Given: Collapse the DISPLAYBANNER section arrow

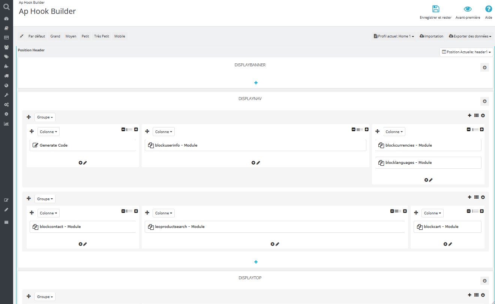Looking at the screenshot, I should coord(484,67).
